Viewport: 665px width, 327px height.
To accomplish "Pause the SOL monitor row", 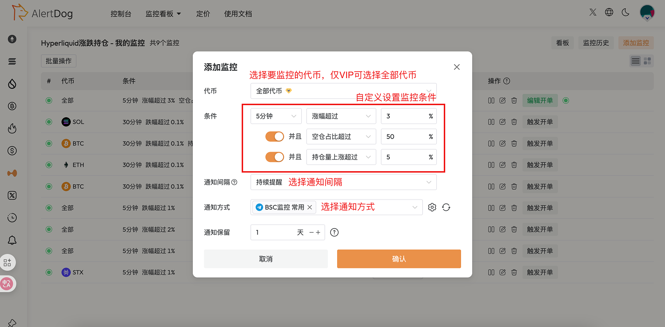I will 491,122.
